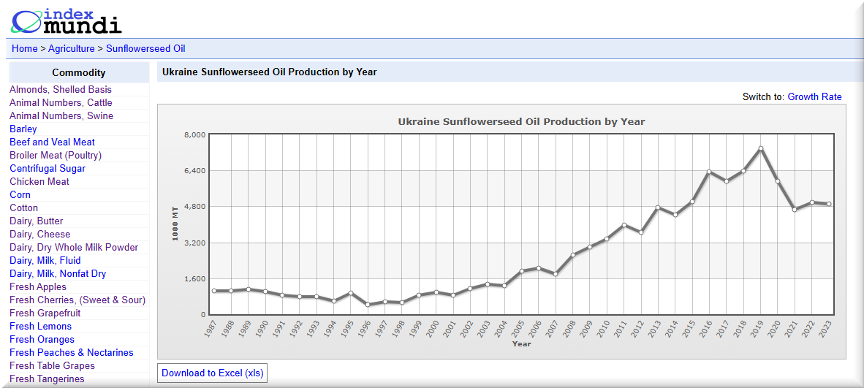Click the 2023 data point on chart
Image resolution: width=864 pixels, height=388 pixels.
(830, 204)
